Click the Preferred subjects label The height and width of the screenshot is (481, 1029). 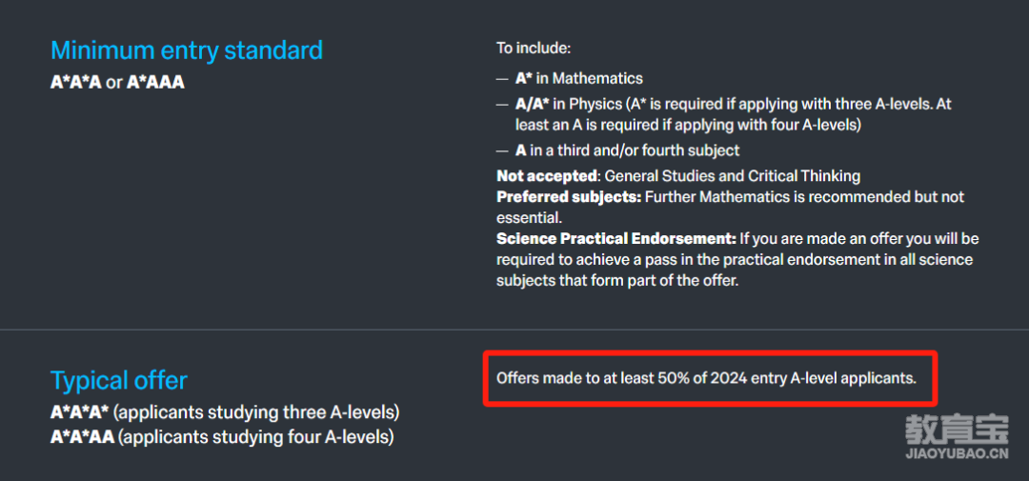pos(569,197)
